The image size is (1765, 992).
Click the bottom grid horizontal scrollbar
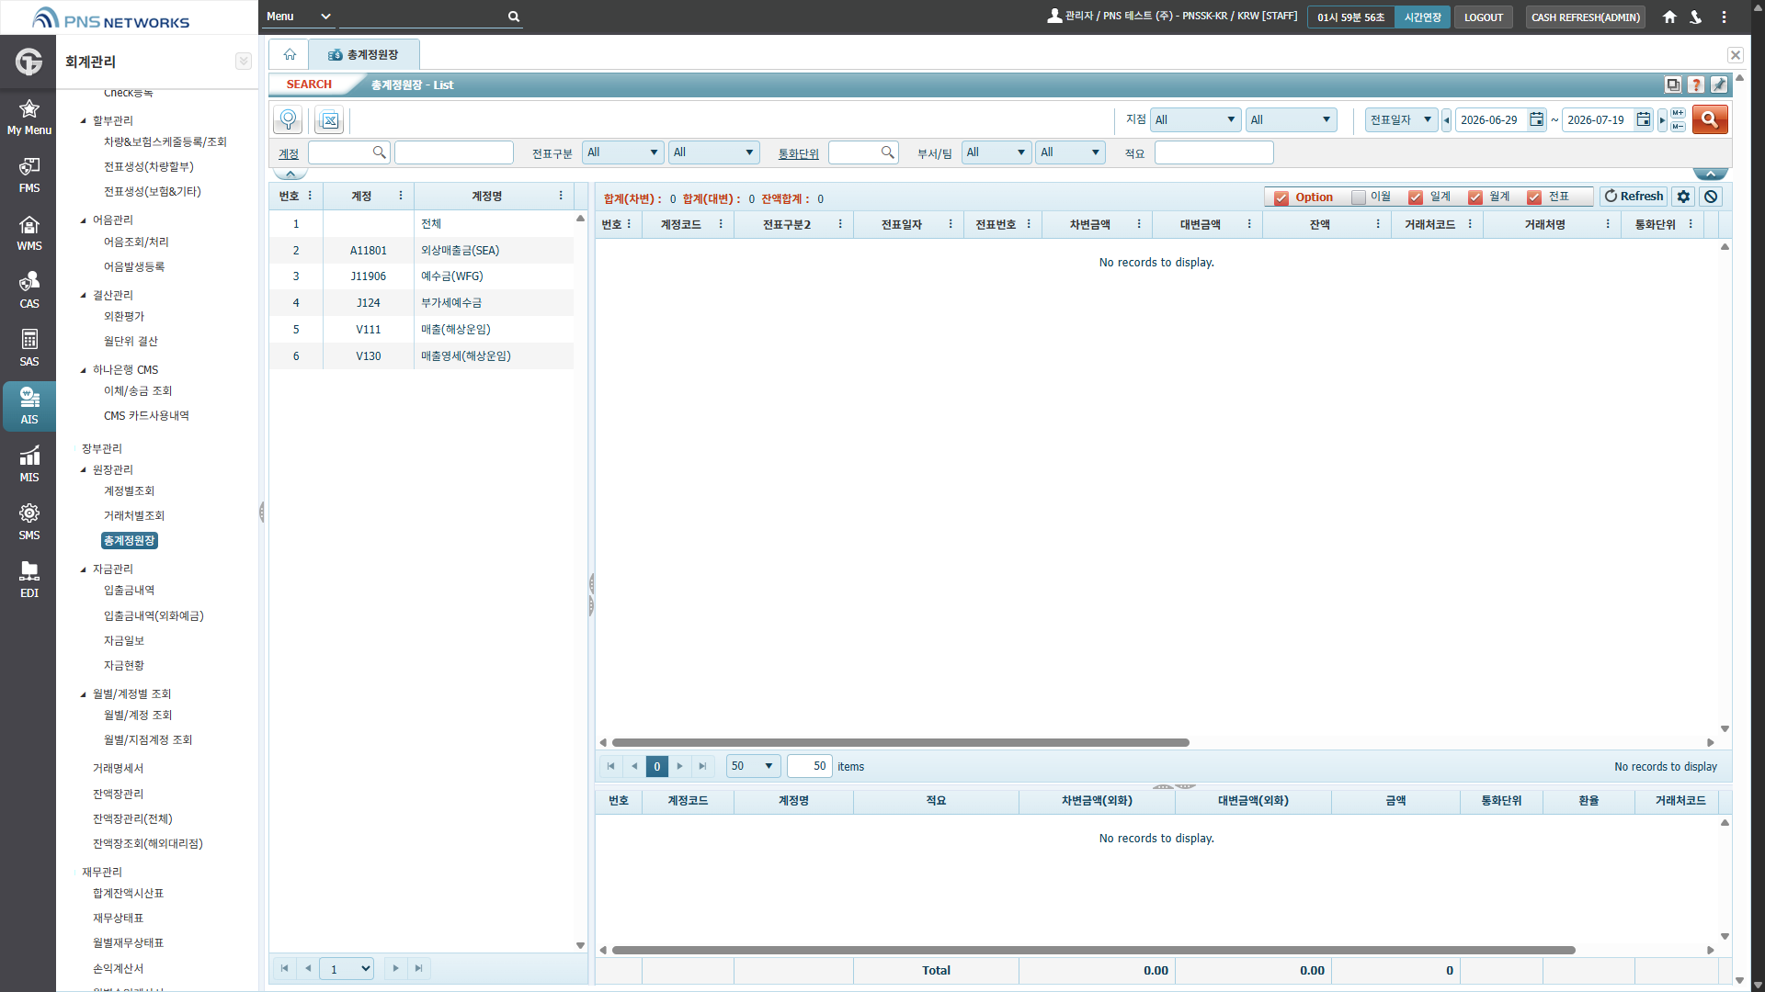[1094, 950]
